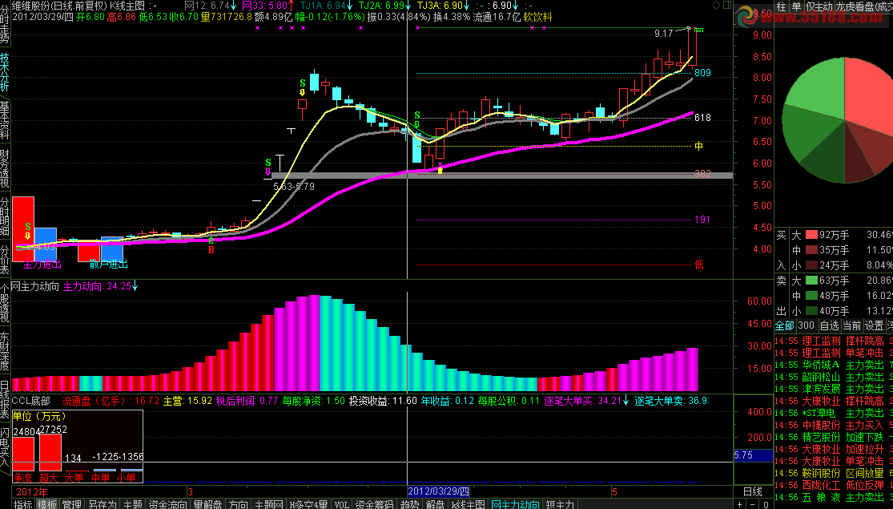The width and height of the screenshot is (893, 509).
Task: Open the 技术分析 left sidebar tab
Action: pyautogui.click(x=5, y=72)
